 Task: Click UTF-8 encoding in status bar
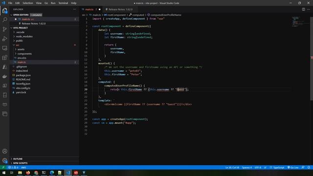(258, 167)
